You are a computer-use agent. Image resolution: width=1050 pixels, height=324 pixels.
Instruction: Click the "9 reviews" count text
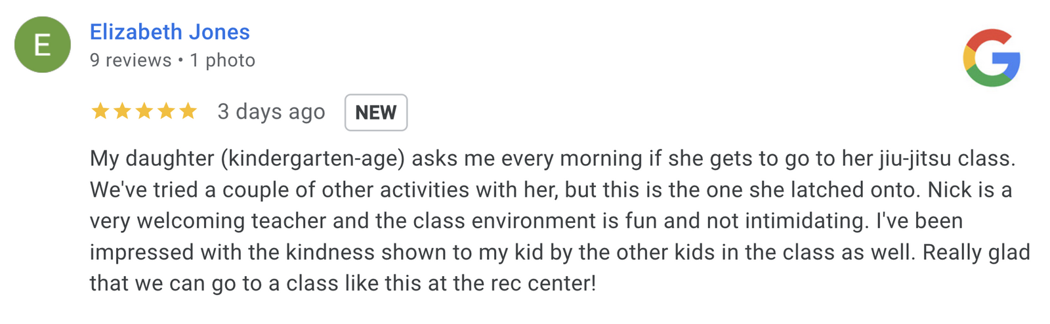[x=130, y=60]
